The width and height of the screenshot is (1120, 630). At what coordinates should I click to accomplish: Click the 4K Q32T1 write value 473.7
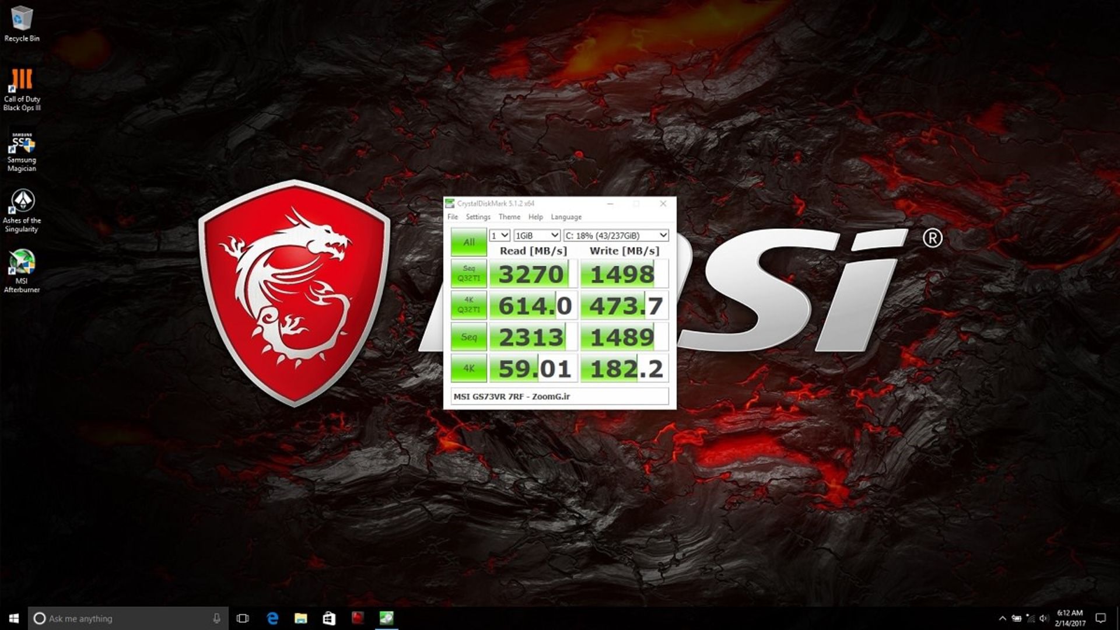pyautogui.click(x=624, y=305)
